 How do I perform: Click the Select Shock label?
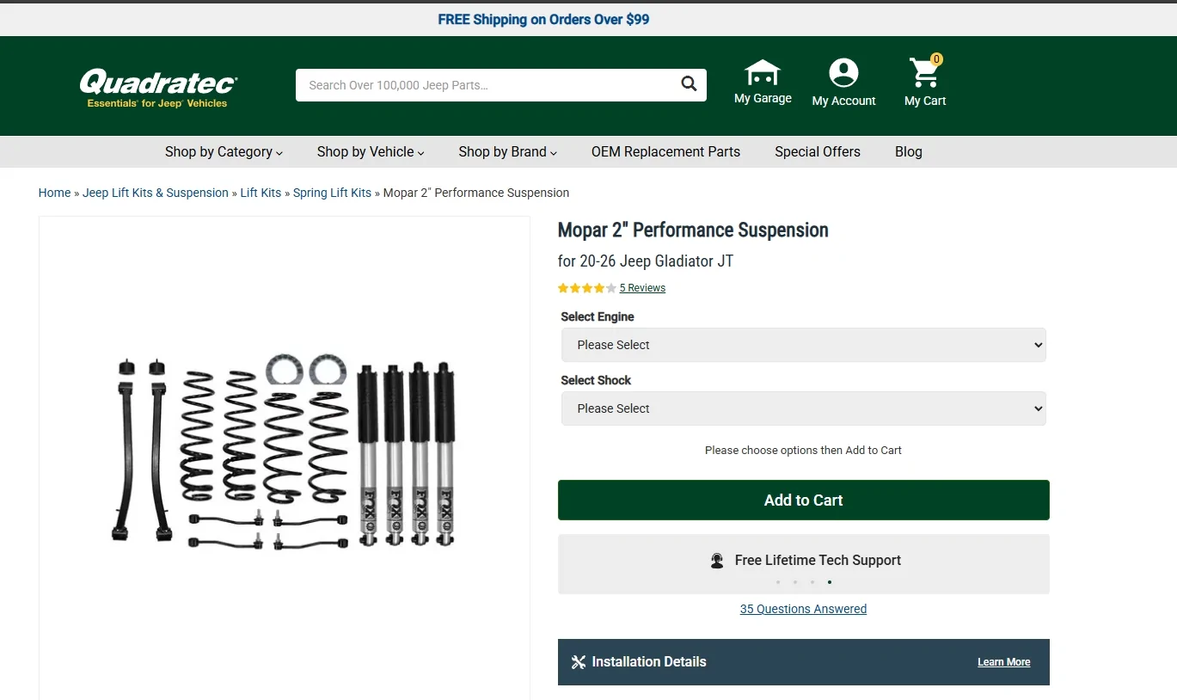pyautogui.click(x=596, y=381)
